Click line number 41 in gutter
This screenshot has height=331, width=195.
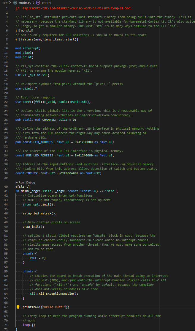click(x=7, y=191)
